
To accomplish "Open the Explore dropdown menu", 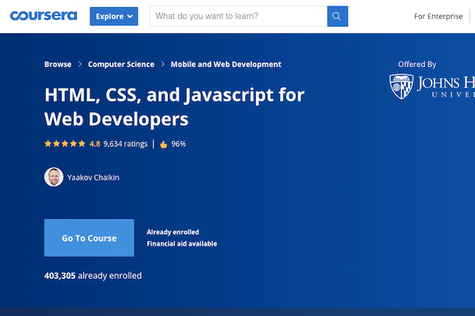I will 114,17.
